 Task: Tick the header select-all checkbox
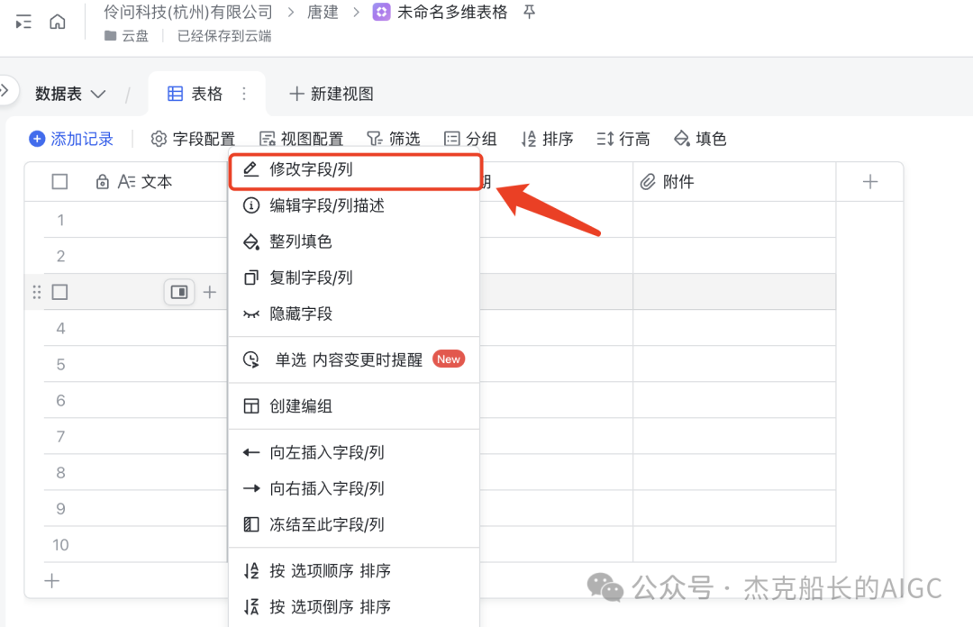coord(59,182)
